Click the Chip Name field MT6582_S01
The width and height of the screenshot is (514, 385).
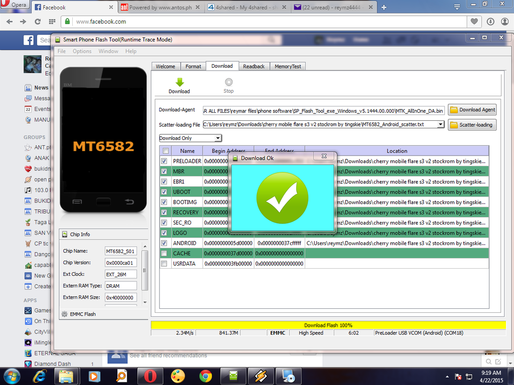(120, 251)
